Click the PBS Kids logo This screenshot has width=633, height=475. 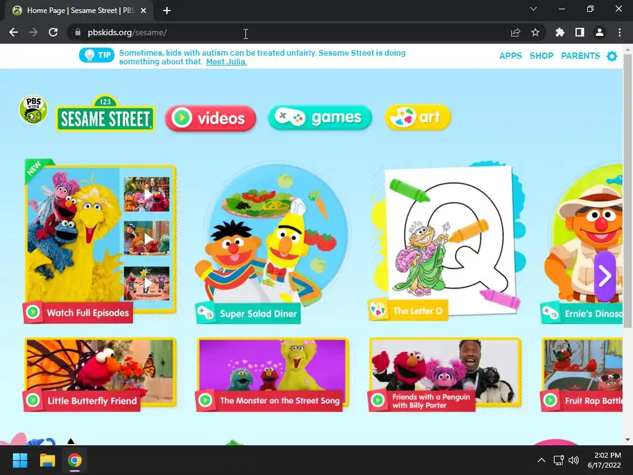(x=33, y=110)
